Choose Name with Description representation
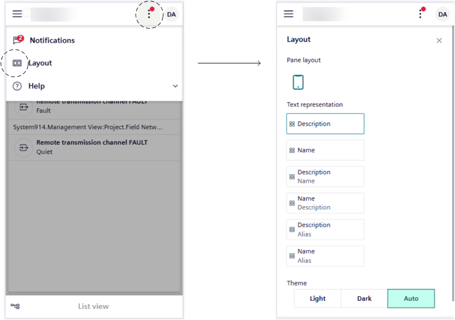Screen dimensions: 455x320 pos(325,203)
